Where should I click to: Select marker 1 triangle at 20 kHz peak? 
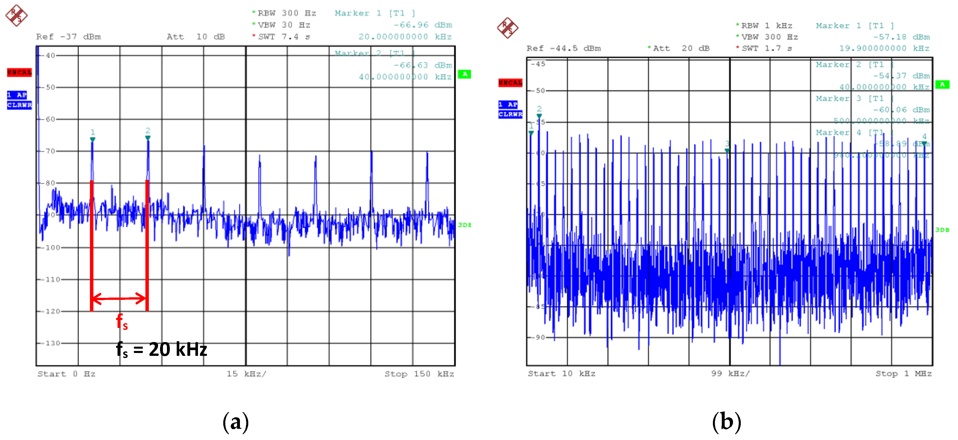pyautogui.click(x=93, y=139)
